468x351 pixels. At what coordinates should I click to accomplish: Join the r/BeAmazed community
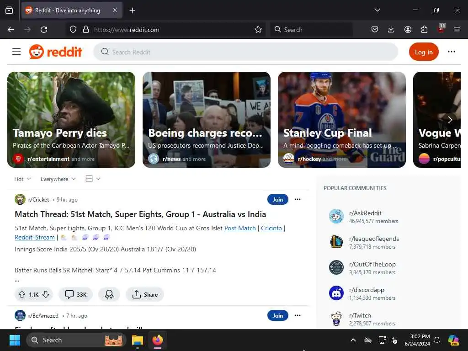coord(277,315)
